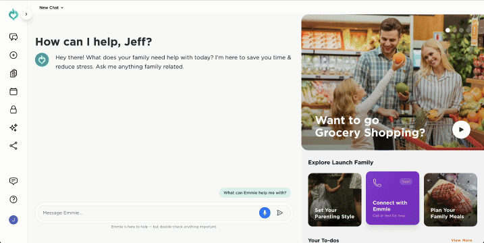Open the New Chat dropdown
The width and height of the screenshot is (484, 243).
pos(51,7)
